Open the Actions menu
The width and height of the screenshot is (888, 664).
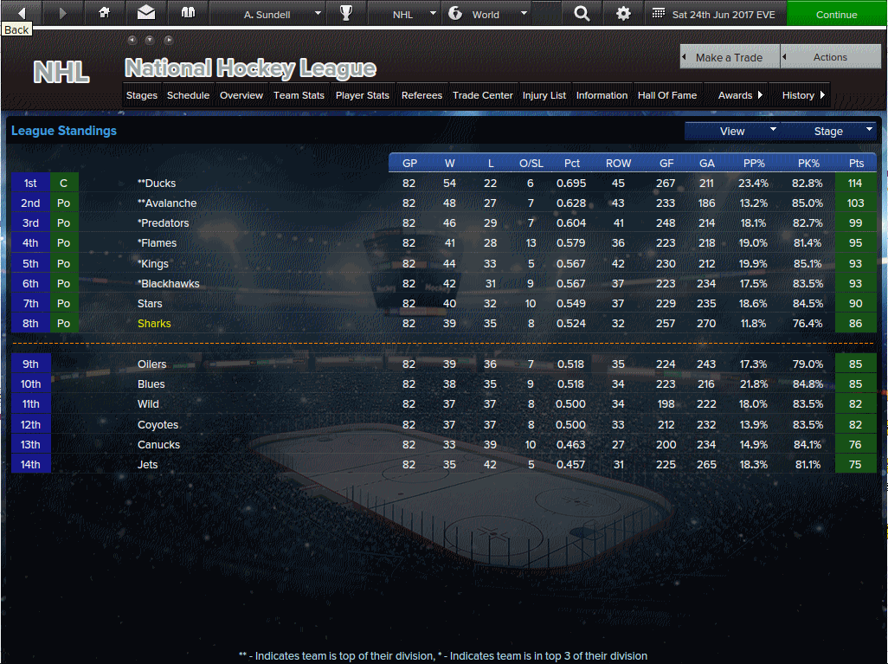[x=830, y=57]
